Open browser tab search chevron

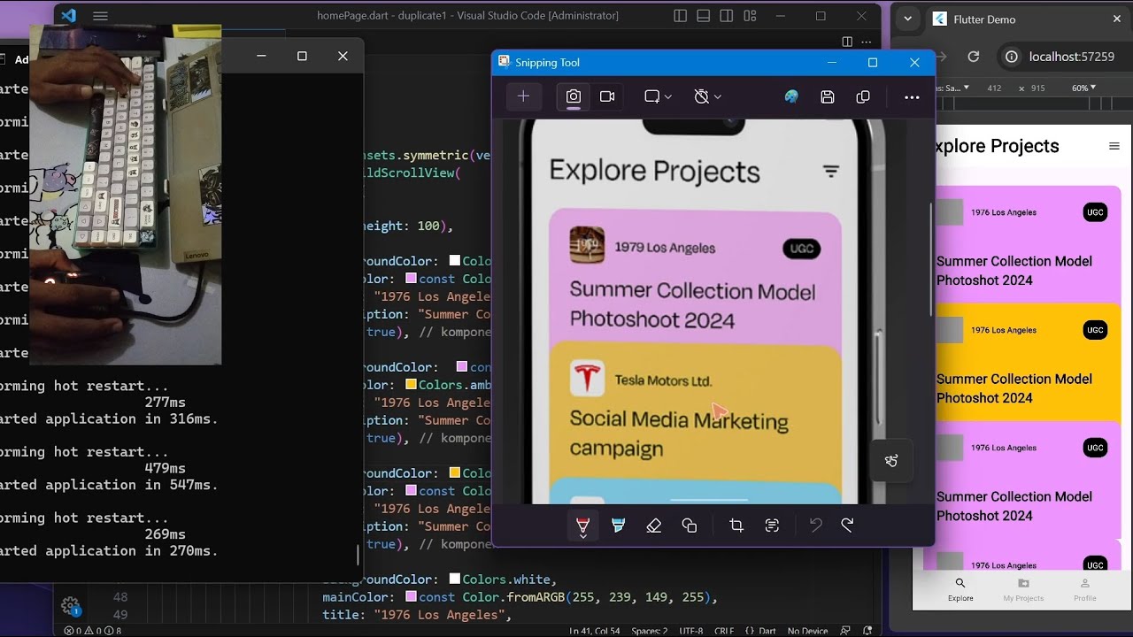(907, 19)
